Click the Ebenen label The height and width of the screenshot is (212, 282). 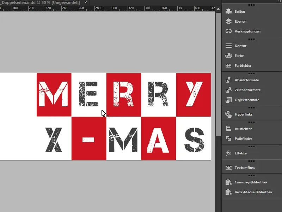(240, 22)
